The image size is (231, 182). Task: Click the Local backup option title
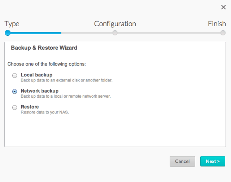(36, 75)
